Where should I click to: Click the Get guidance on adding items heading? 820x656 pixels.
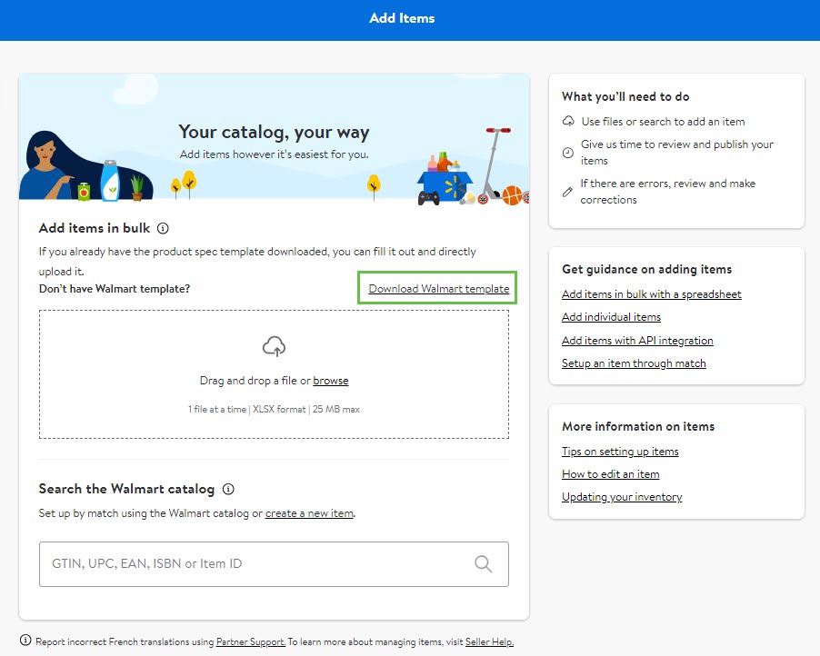click(647, 269)
